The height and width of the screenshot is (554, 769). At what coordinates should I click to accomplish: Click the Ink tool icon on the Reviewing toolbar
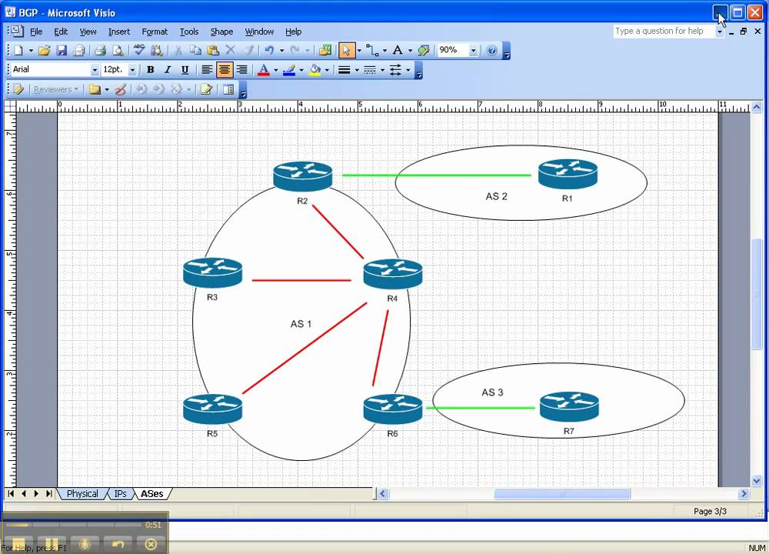pos(121,89)
